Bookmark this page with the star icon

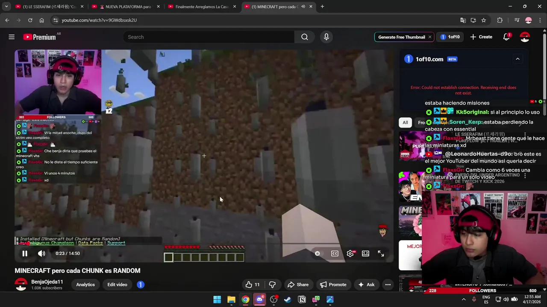[x=483, y=20]
